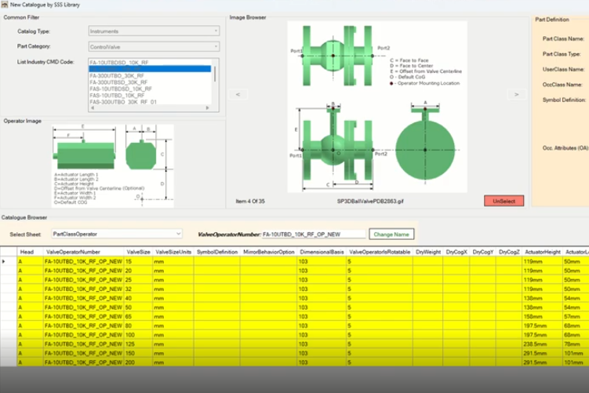The image size is (589, 393).
Task: Click the New Catalogue window icon
Action: [x=5, y=5]
